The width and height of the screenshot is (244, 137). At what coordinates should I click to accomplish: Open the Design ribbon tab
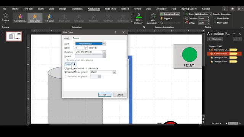tap(63, 9)
